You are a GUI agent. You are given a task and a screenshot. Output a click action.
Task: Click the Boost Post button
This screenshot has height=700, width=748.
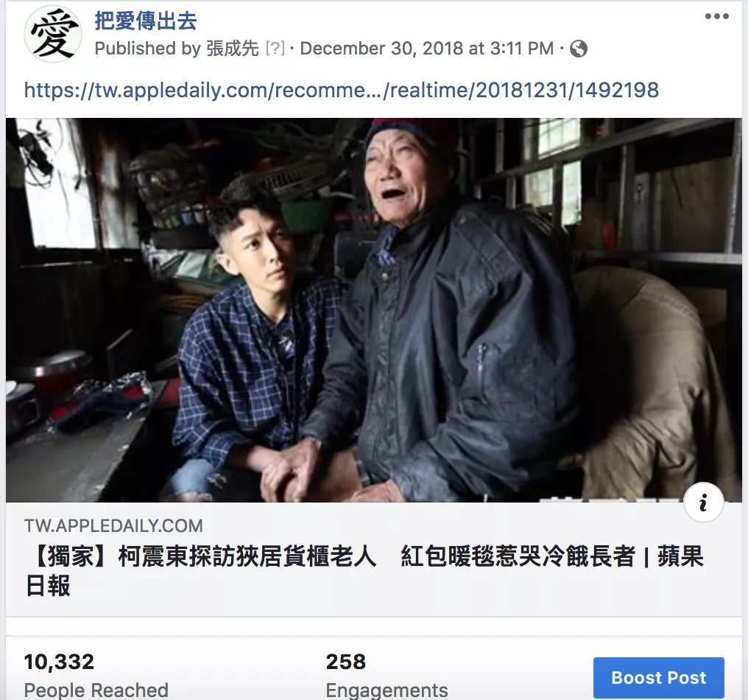click(658, 678)
